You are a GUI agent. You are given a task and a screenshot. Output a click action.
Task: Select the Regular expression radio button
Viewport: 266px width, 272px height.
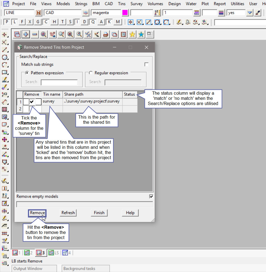pyautogui.click(x=91, y=73)
